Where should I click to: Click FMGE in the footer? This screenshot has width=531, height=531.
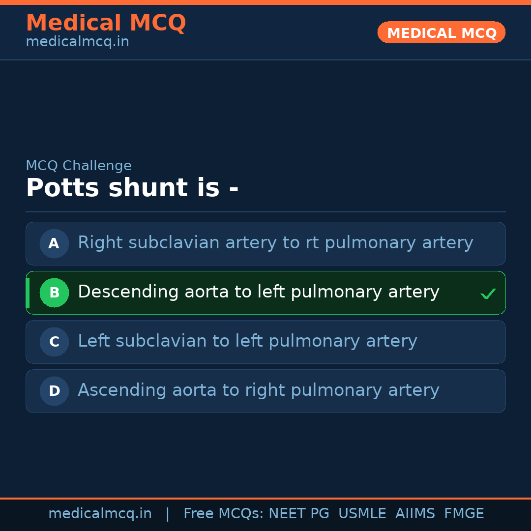click(x=464, y=514)
